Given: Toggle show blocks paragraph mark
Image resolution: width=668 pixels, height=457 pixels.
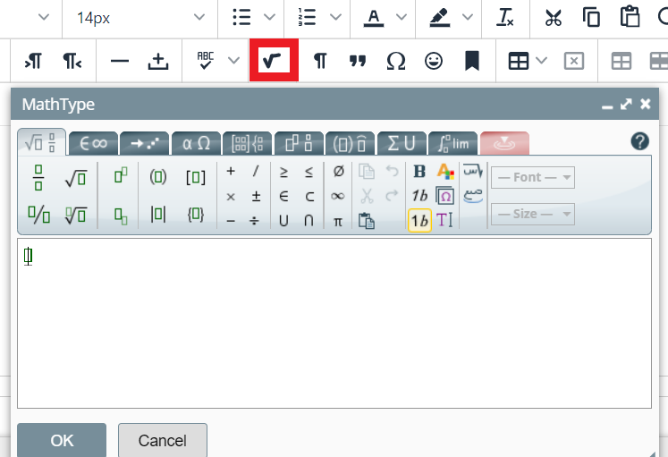Looking at the screenshot, I should click(x=320, y=61).
